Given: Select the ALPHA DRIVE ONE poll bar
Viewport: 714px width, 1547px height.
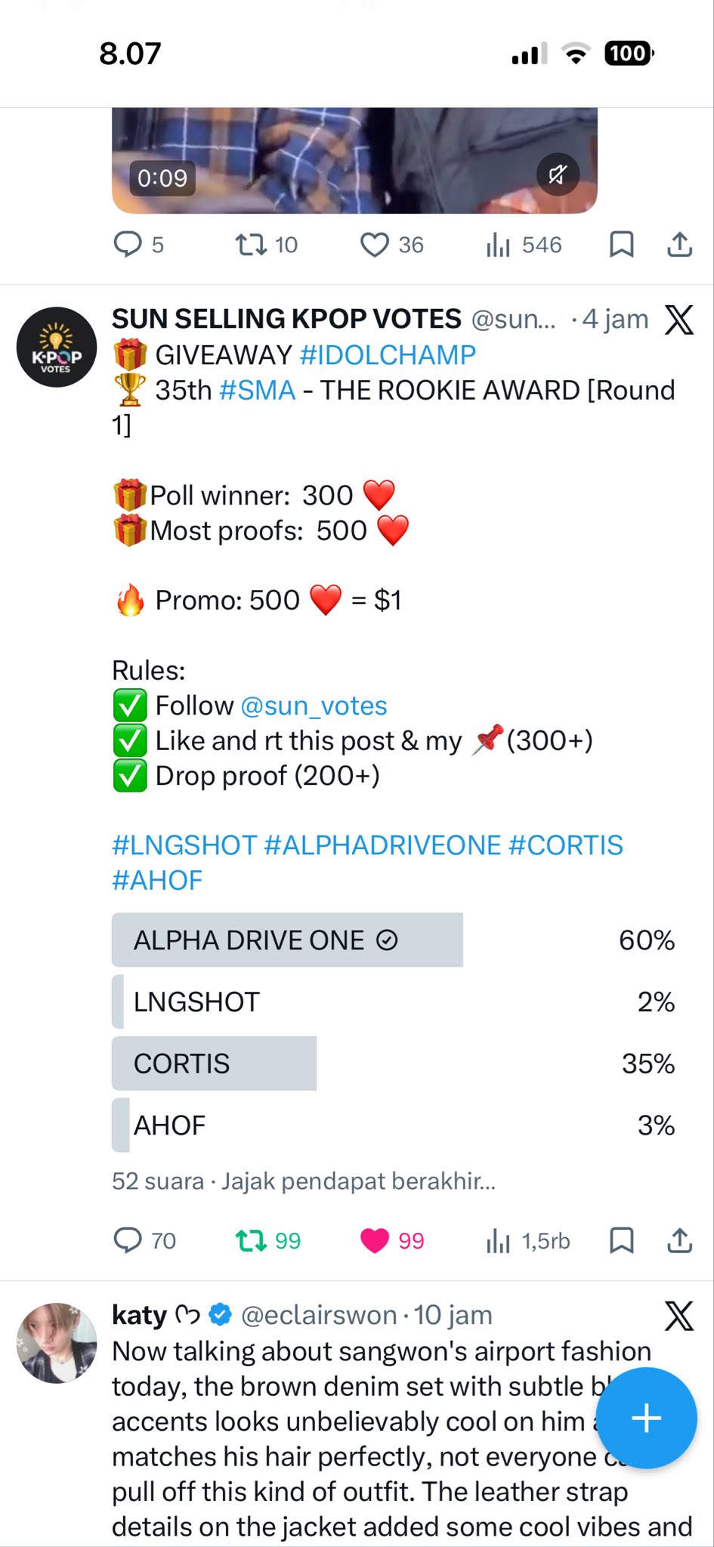Looking at the screenshot, I should coord(287,940).
